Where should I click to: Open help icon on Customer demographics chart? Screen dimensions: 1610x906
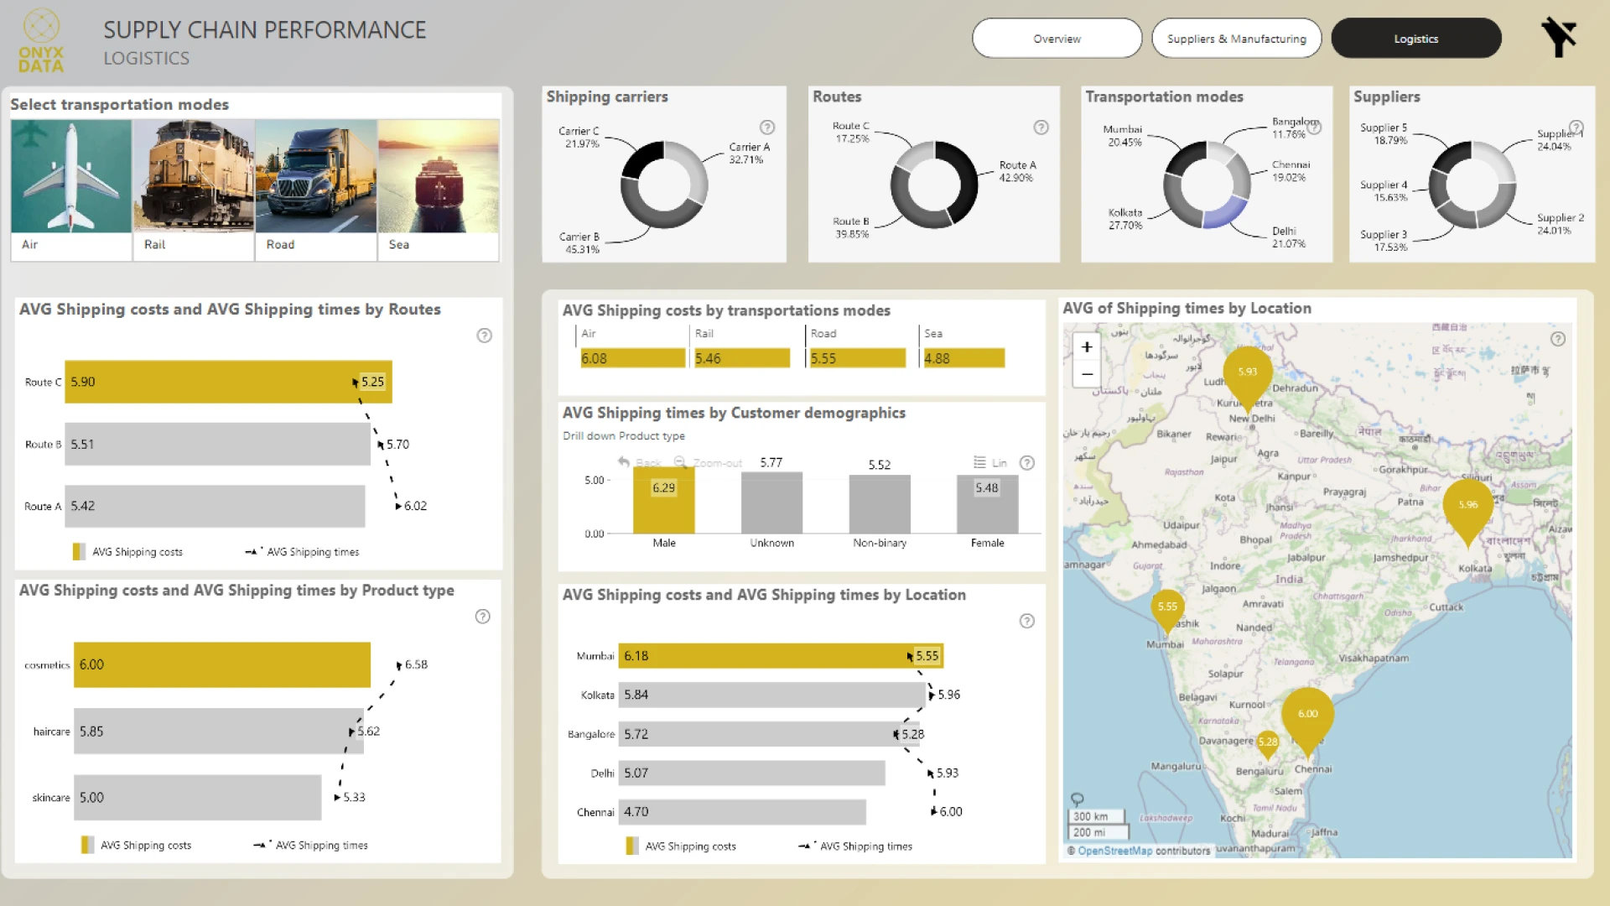click(x=1027, y=463)
